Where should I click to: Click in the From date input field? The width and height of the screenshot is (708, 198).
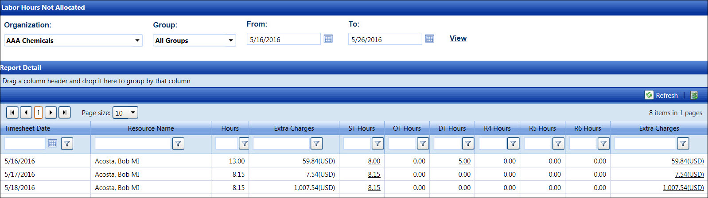click(x=283, y=39)
